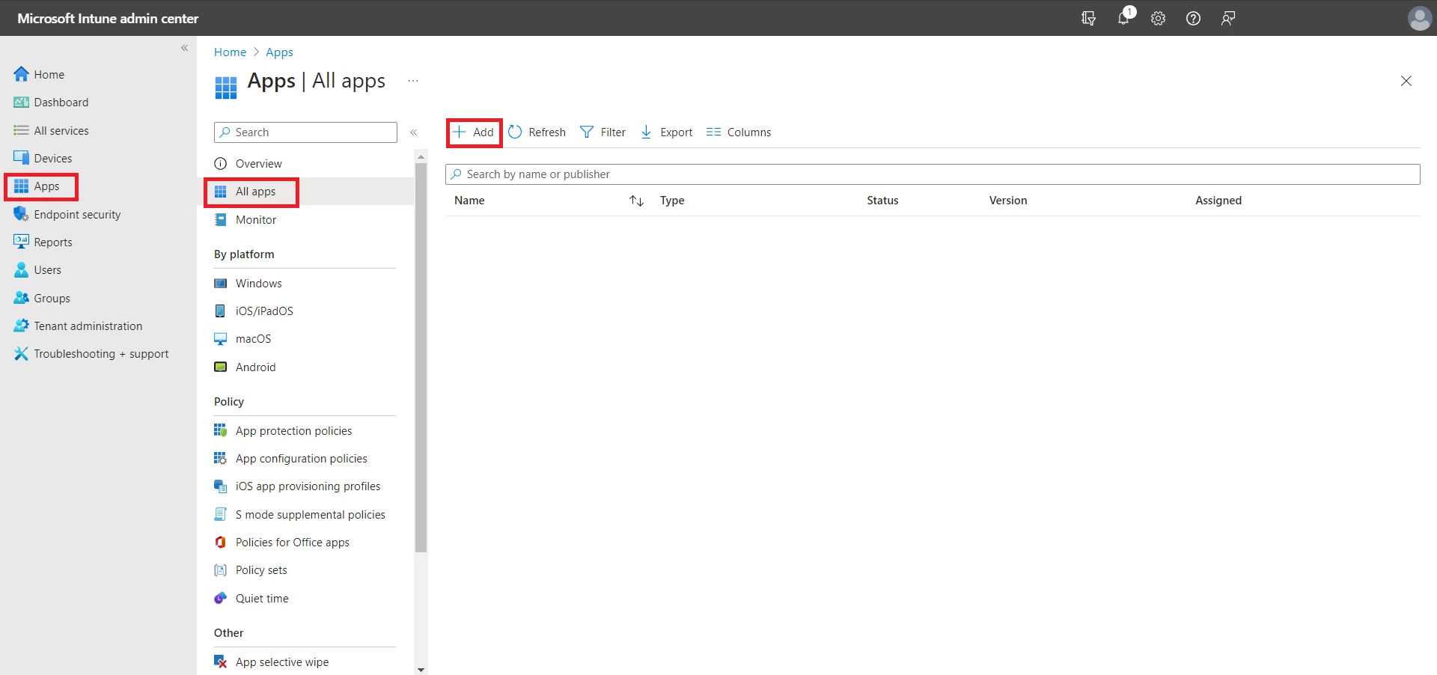Click the Troubleshooting + support wrench icon
The width and height of the screenshot is (1437, 675).
point(21,353)
